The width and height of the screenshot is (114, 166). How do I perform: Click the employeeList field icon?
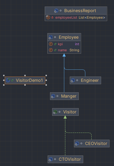pyautogui.click(x=48, y=17)
